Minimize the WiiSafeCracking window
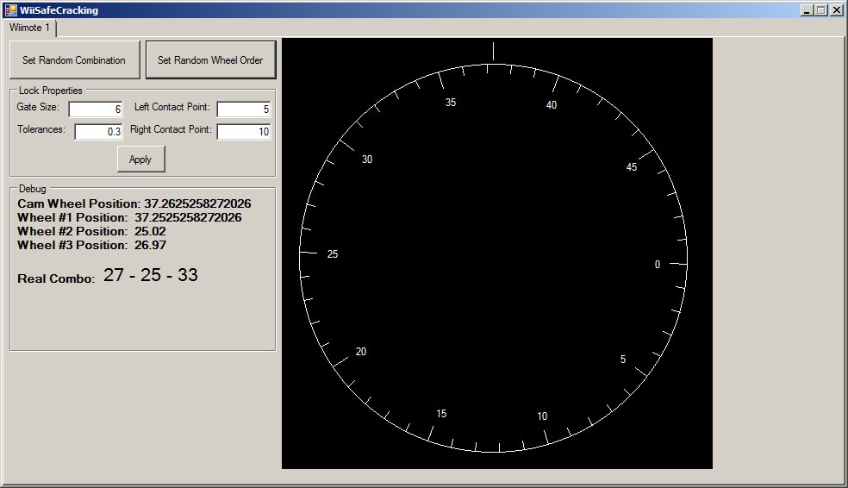The width and height of the screenshot is (848, 488). tap(806, 10)
